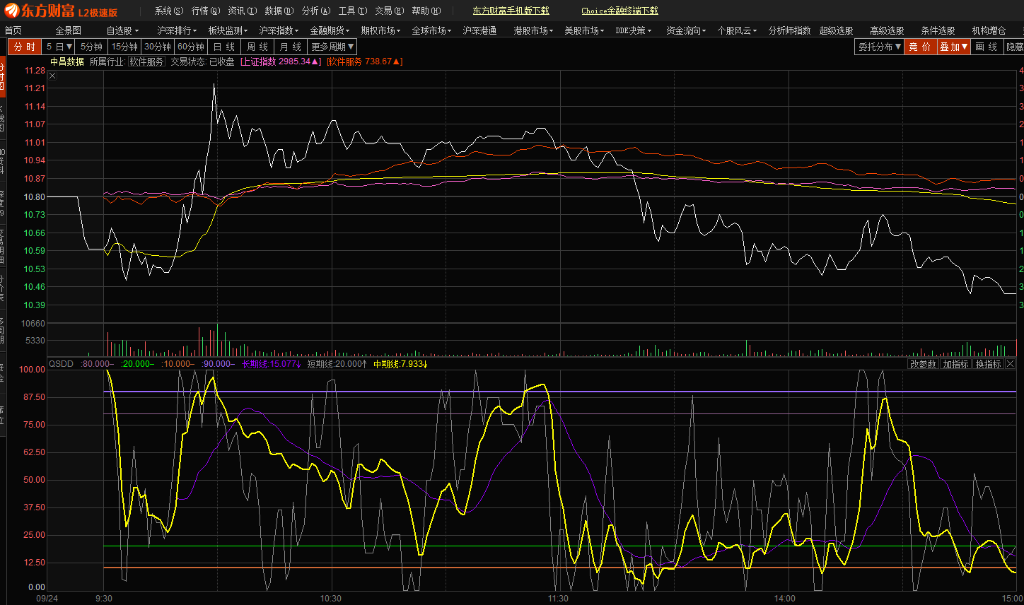Click the 上证指数 2985.34 overlay label
Viewport: 1024px width, 605px height.
281,61
